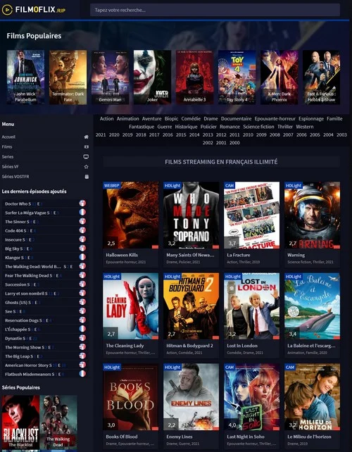Screen dimensions: 352x452
Task: Select the year 2021 filter
Action: click(101, 134)
